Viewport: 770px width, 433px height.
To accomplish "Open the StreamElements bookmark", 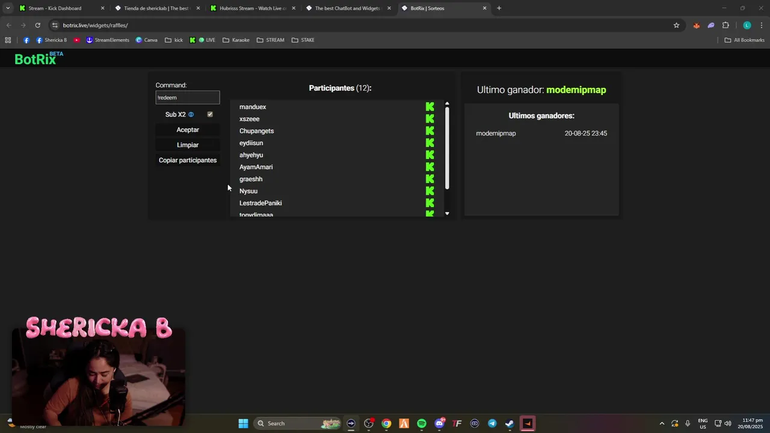I will click(x=108, y=40).
